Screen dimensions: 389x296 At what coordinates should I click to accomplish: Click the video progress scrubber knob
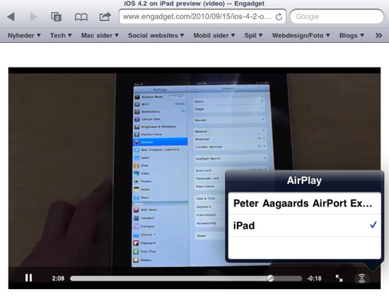271,278
